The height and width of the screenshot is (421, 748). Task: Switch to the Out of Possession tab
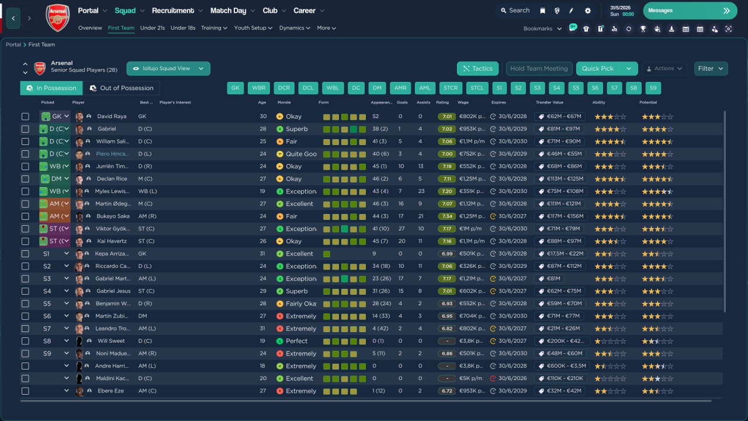tap(121, 88)
